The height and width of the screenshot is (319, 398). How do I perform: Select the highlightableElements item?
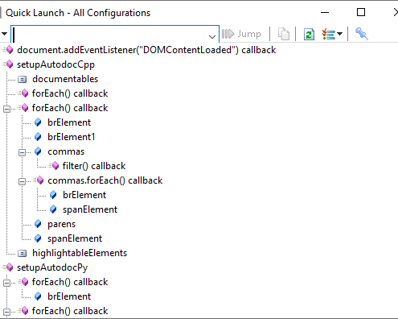pos(80,253)
